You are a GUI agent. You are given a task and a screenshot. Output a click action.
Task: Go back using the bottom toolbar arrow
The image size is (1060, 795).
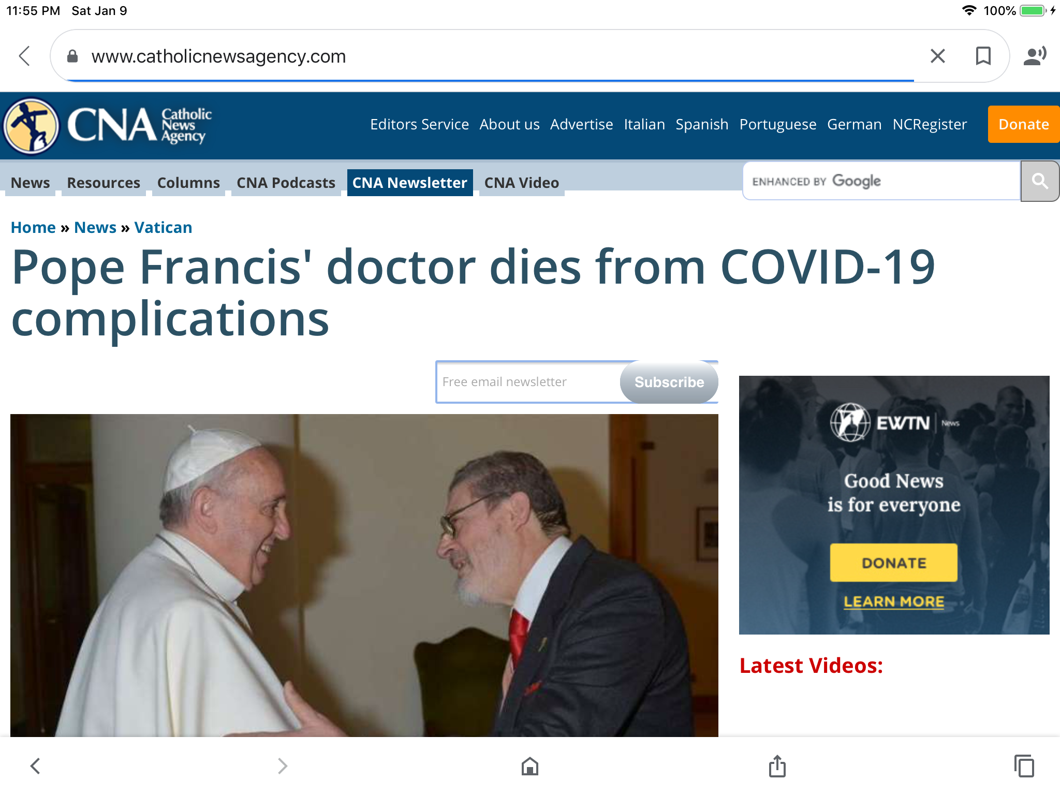point(35,766)
